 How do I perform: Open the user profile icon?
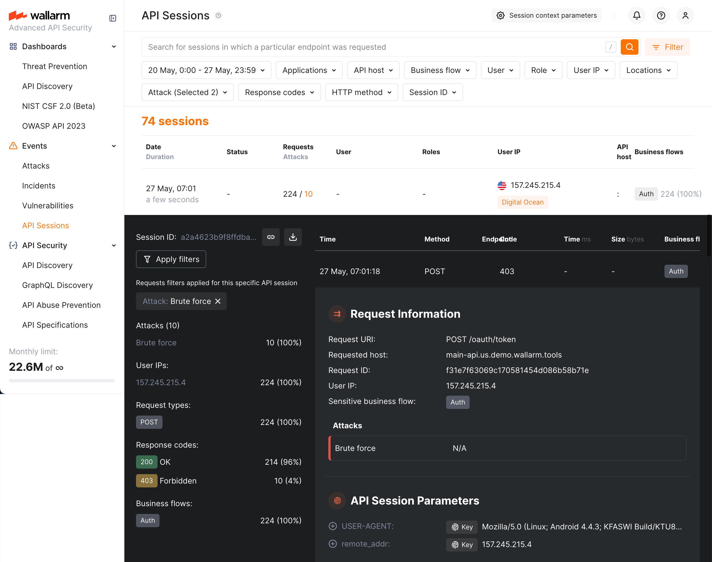685,15
